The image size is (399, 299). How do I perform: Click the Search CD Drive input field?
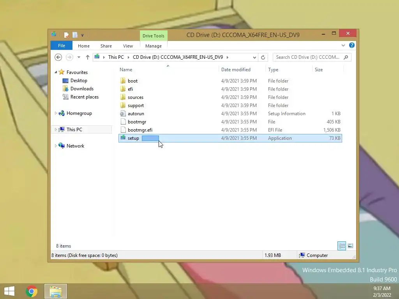point(308,57)
